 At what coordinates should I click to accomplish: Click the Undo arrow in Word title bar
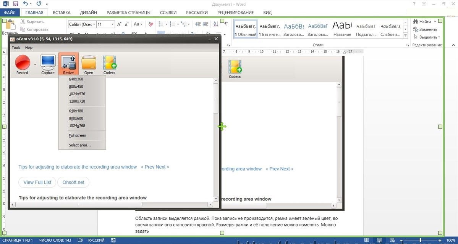tap(26, 4)
